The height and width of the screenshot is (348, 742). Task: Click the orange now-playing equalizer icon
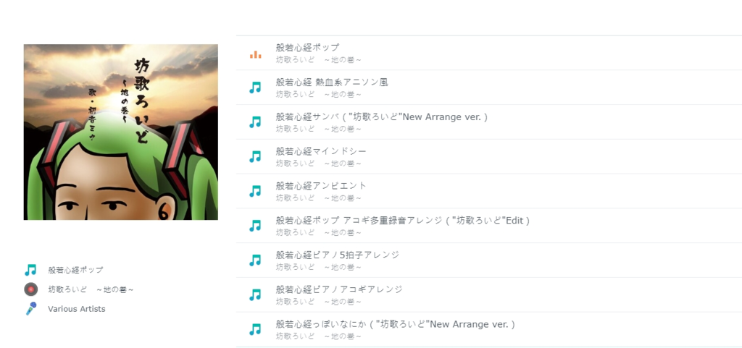pyautogui.click(x=256, y=54)
